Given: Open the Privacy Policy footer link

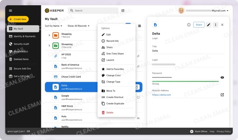Looking at the screenshot, I should 224,132.
